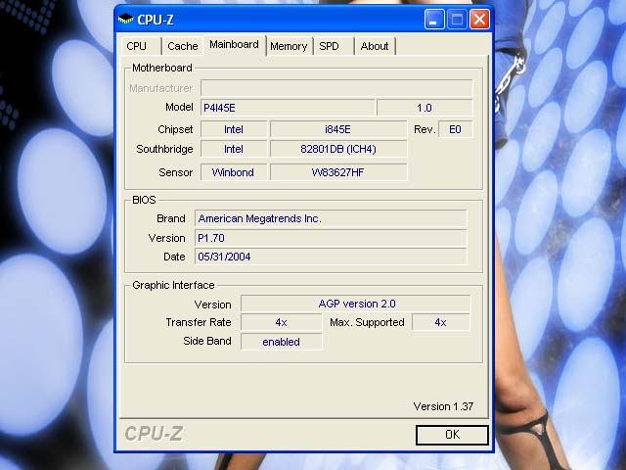The width and height of the screenshot is (626, 470).
Task: Click the Southbridge label
Action: [x=164, y=149]
